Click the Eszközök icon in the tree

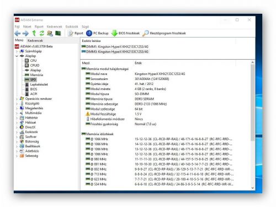point(22,132)
